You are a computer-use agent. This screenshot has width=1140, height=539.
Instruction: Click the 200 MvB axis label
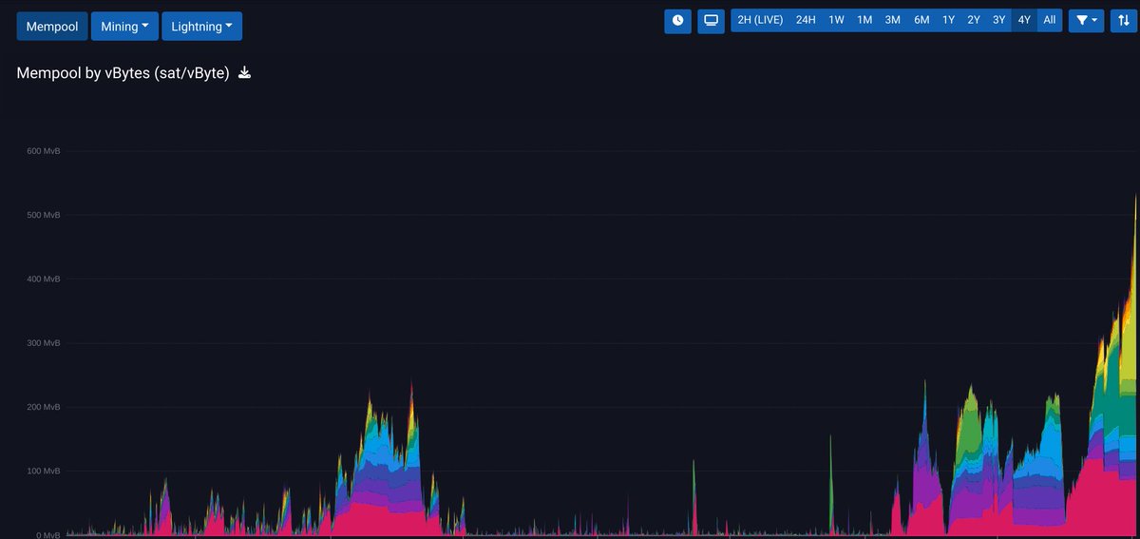(44, 407)
